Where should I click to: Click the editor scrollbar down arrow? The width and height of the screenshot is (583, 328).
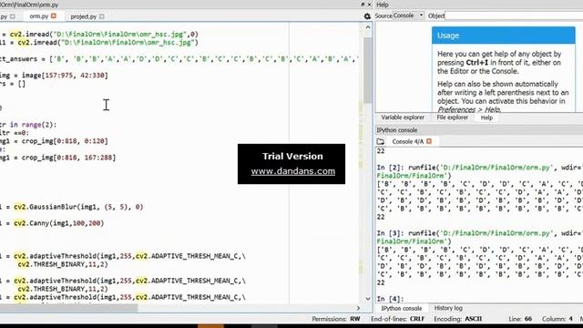pos(368,299)
